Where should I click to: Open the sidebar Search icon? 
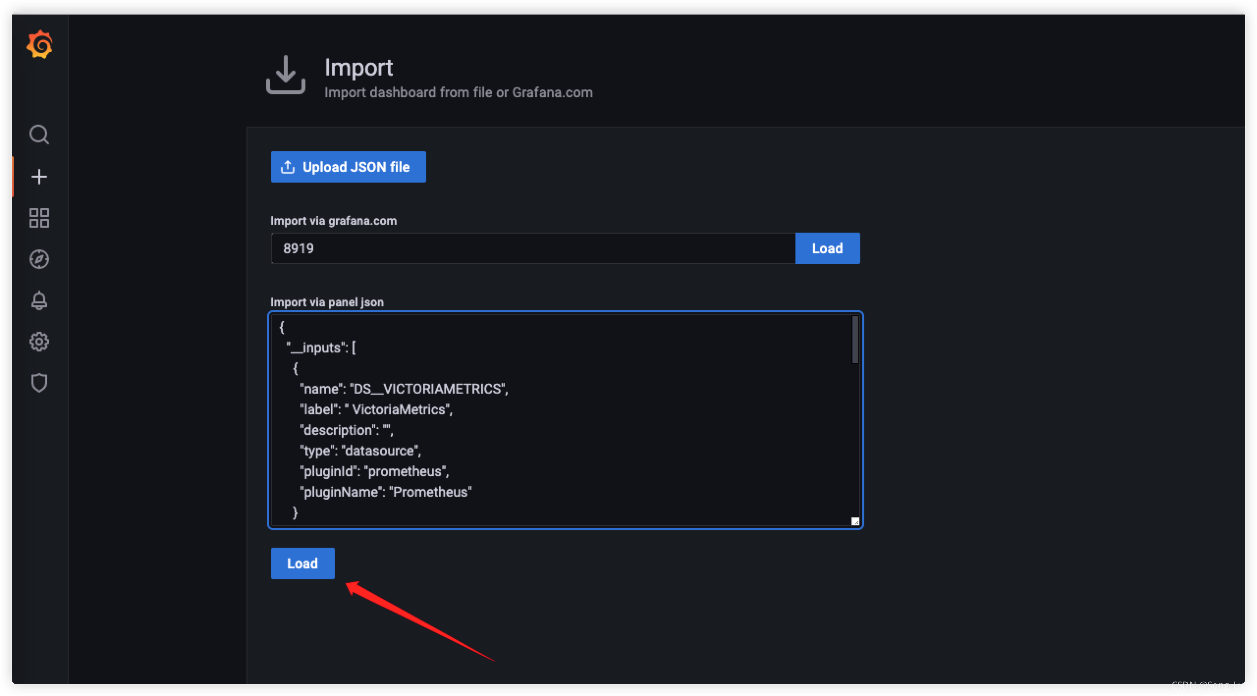[x=39, y=134]
